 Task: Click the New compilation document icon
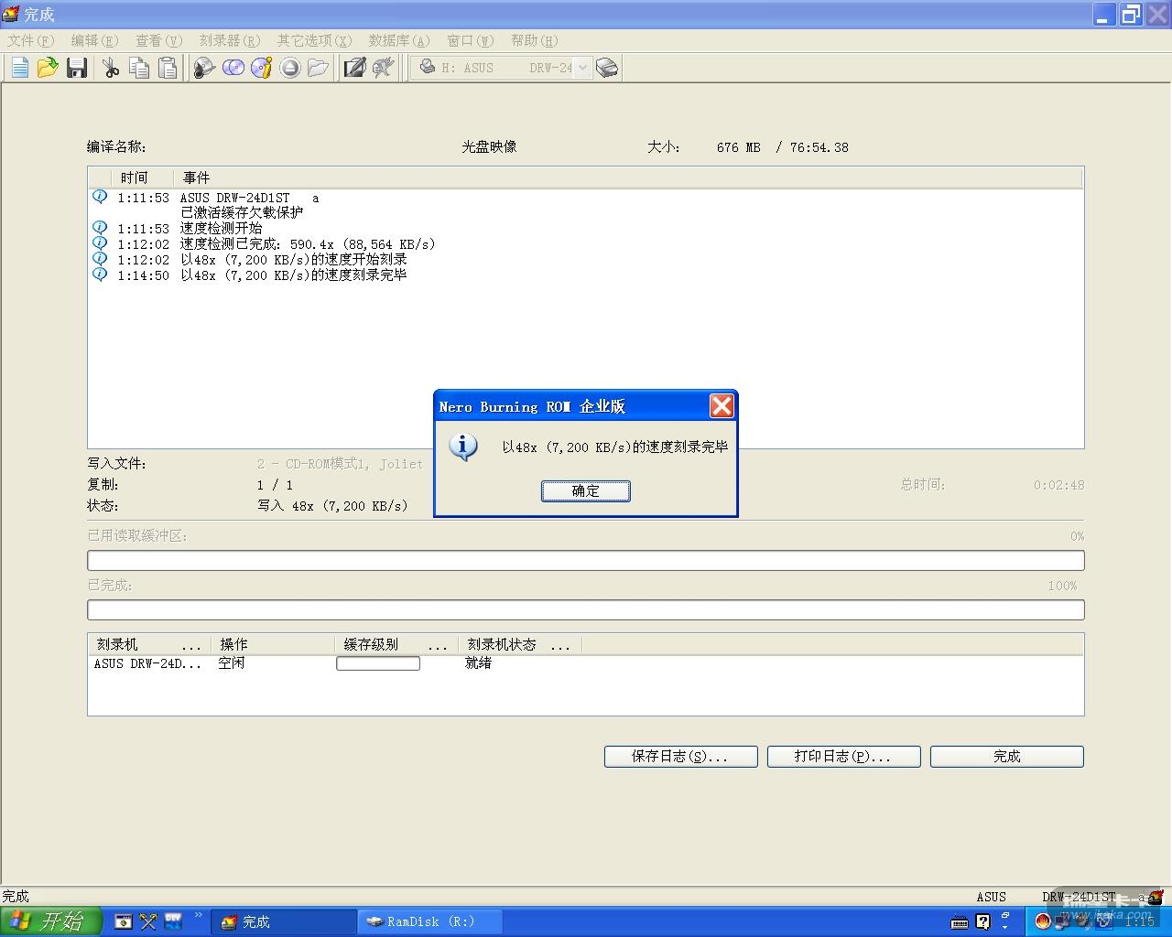(19, 67)
